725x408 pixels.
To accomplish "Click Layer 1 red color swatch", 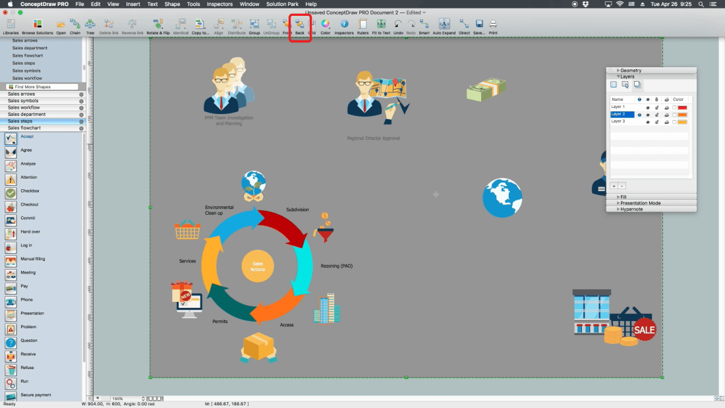I will coord(682,107).
